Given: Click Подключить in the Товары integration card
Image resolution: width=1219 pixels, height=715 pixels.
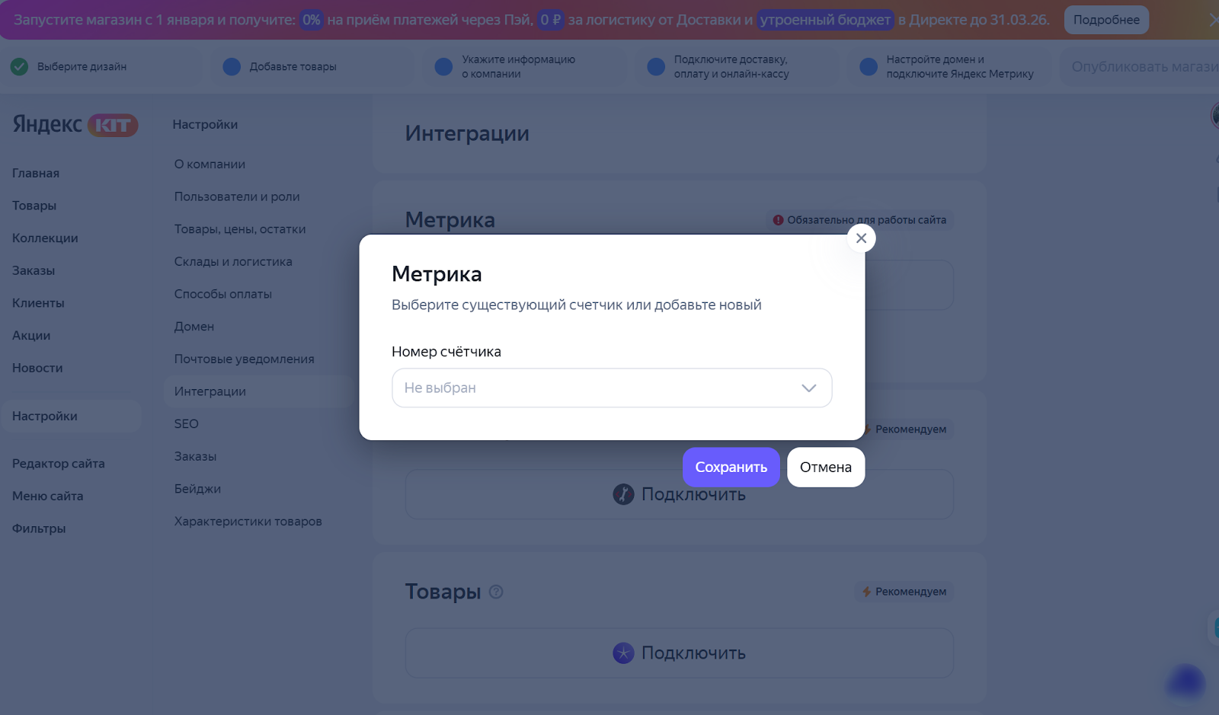Looking at the screenshot, I should [679, 653].
